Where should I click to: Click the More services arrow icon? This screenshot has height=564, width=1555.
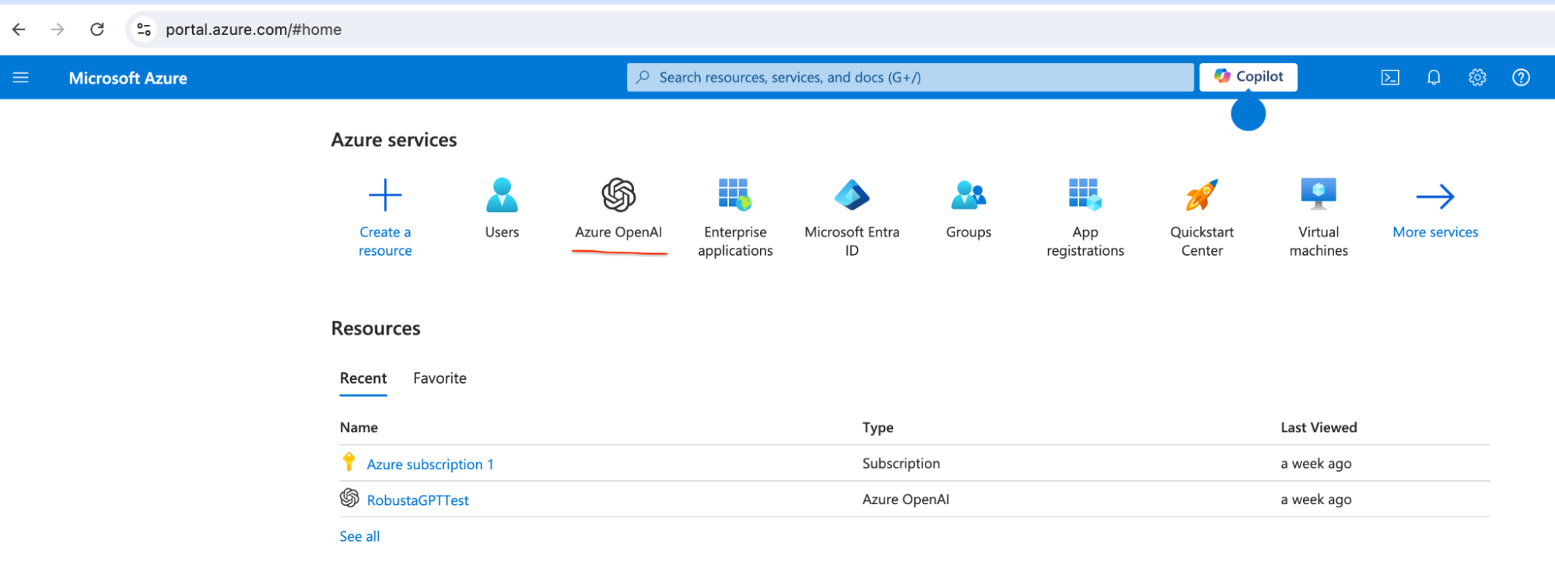point(1435,197)
